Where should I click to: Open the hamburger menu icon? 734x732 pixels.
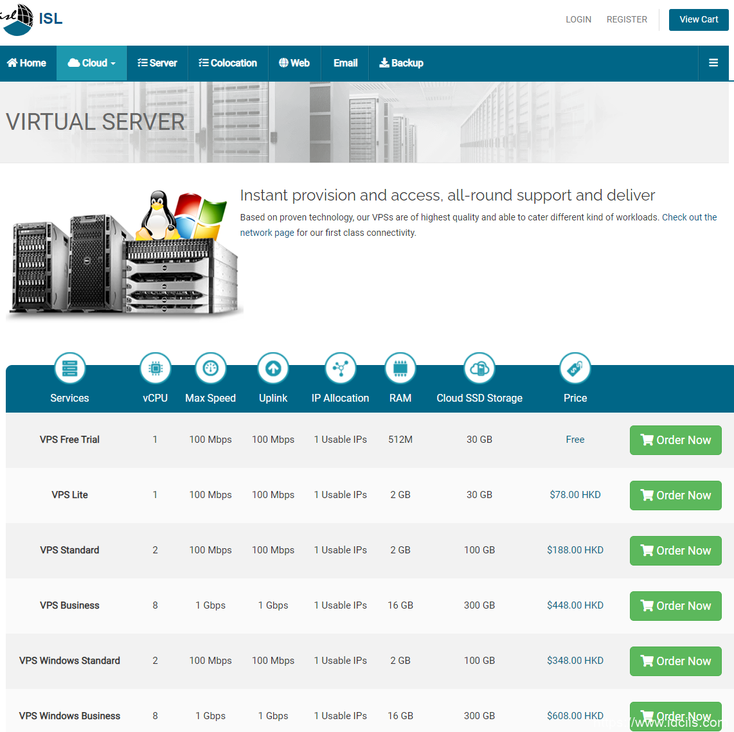point(713,63)
